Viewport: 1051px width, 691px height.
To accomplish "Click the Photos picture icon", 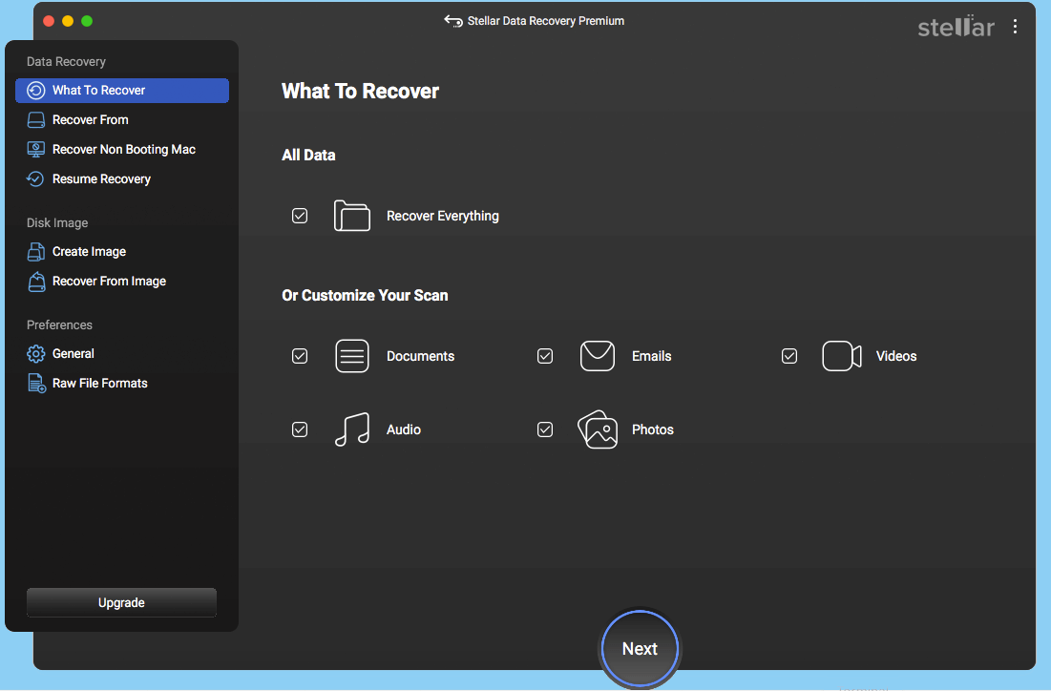I will tap(598, 429).
